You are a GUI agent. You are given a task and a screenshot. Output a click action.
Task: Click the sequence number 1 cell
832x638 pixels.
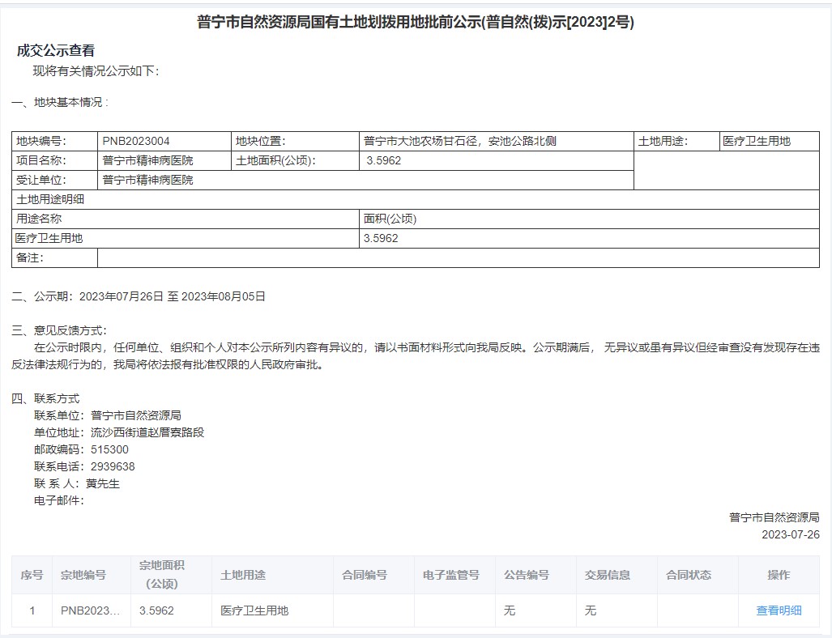click(32, 610)
